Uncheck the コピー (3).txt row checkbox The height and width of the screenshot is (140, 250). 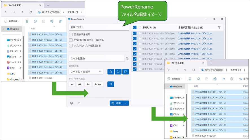[x=135, y=39]
